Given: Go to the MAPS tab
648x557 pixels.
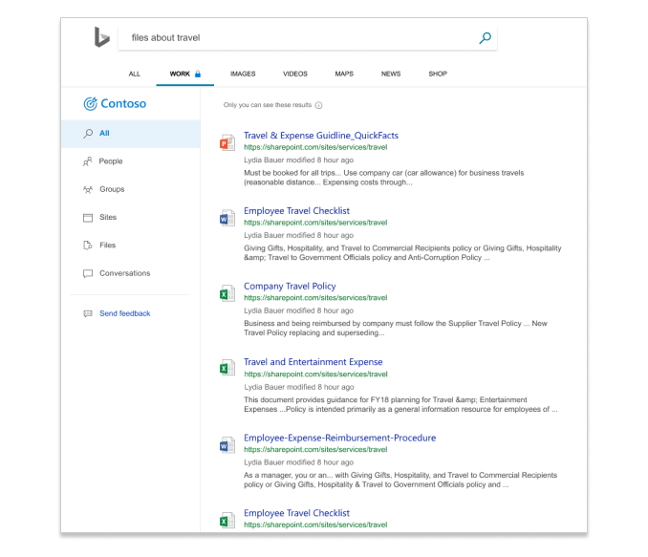Looking at the screenshot, I should click(x=344, y=74).
